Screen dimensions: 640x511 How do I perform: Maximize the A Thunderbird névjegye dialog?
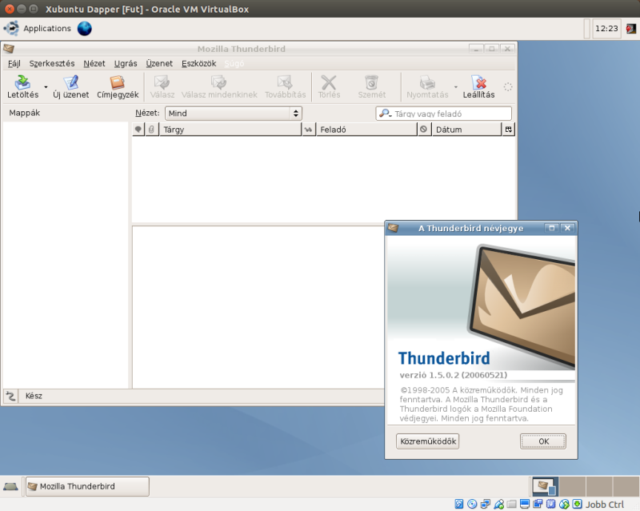[552, 228]
